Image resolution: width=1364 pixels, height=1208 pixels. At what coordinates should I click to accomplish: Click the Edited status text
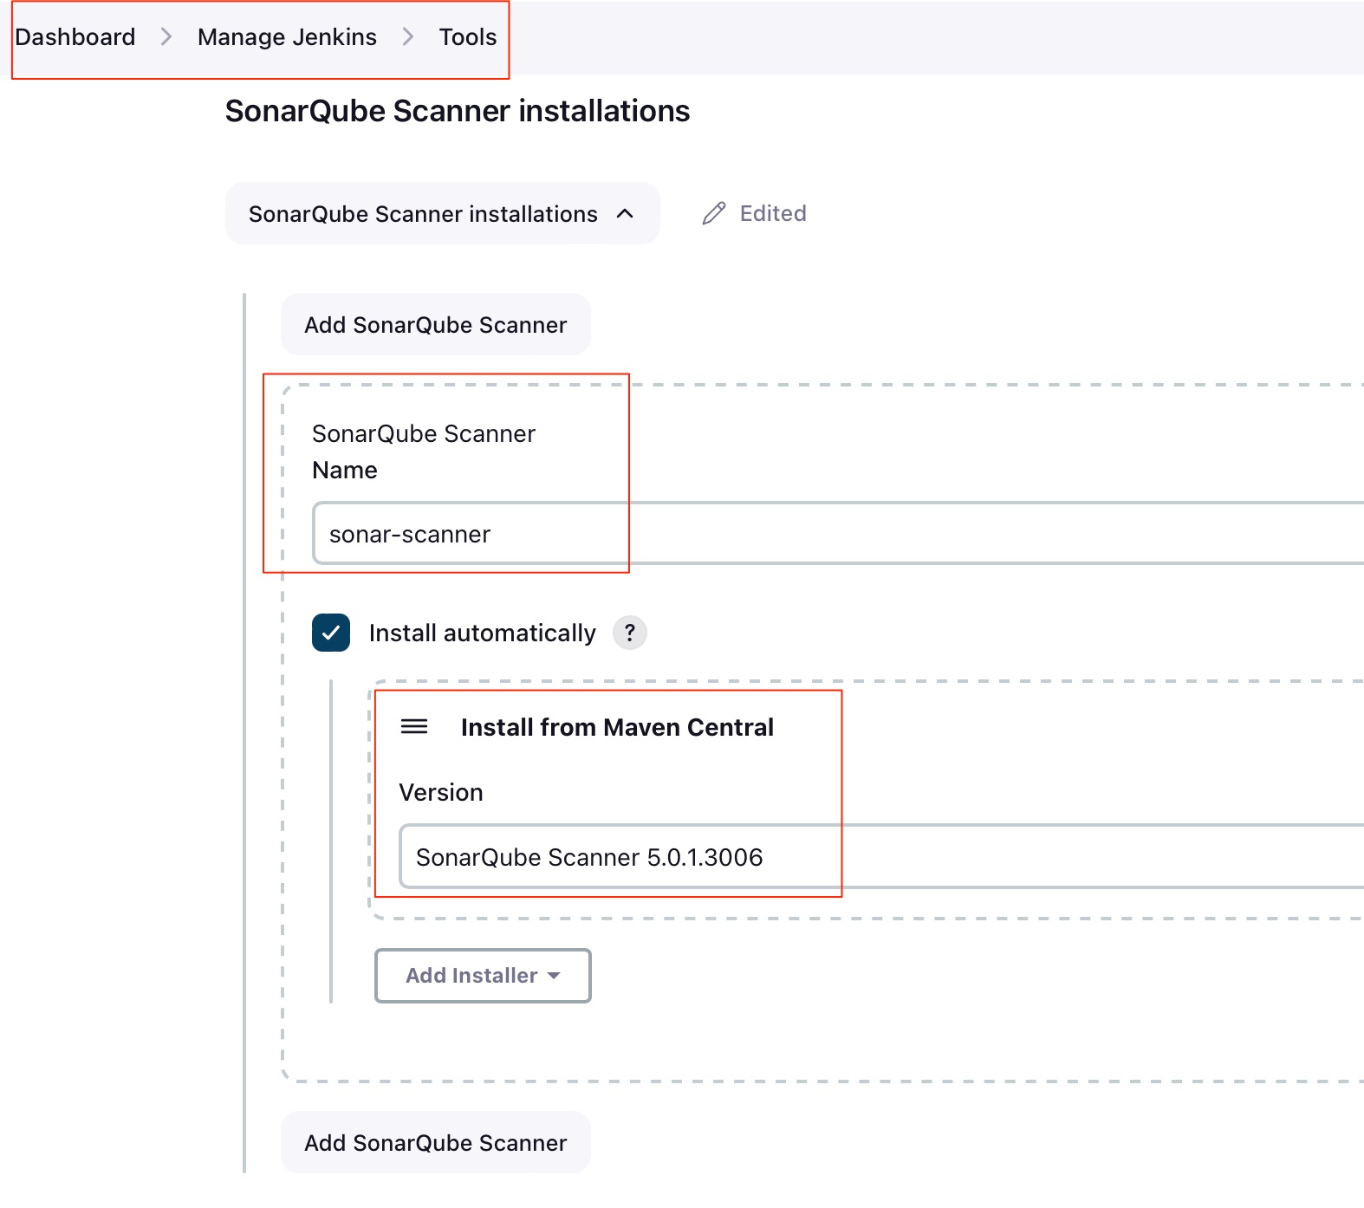click(773, 213)
